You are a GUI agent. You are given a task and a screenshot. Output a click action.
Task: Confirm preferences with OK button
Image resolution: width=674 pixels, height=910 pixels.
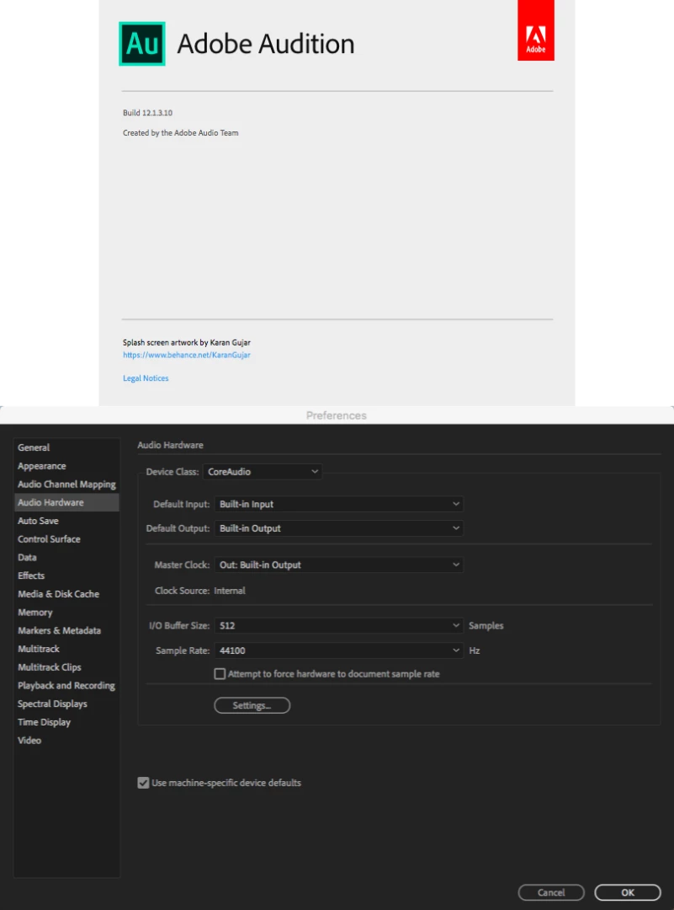pyautogui.click(x=628, y=892)
